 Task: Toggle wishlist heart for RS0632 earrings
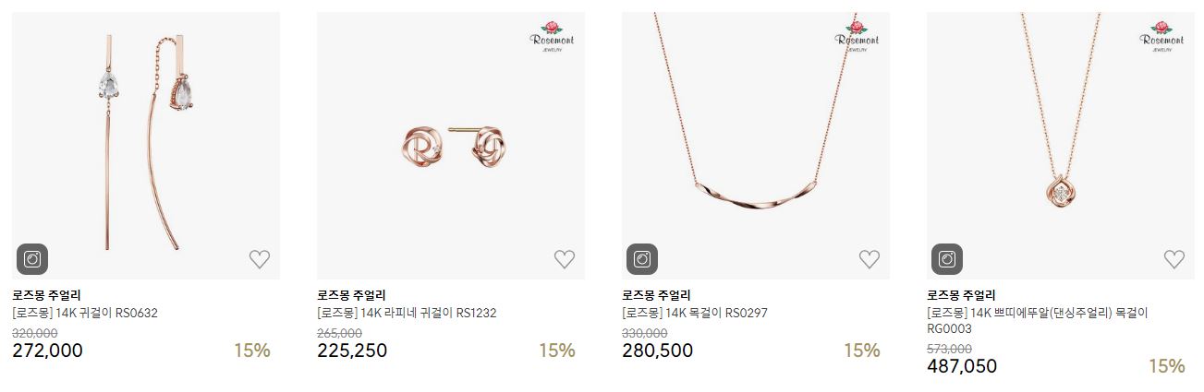[260, 259]
